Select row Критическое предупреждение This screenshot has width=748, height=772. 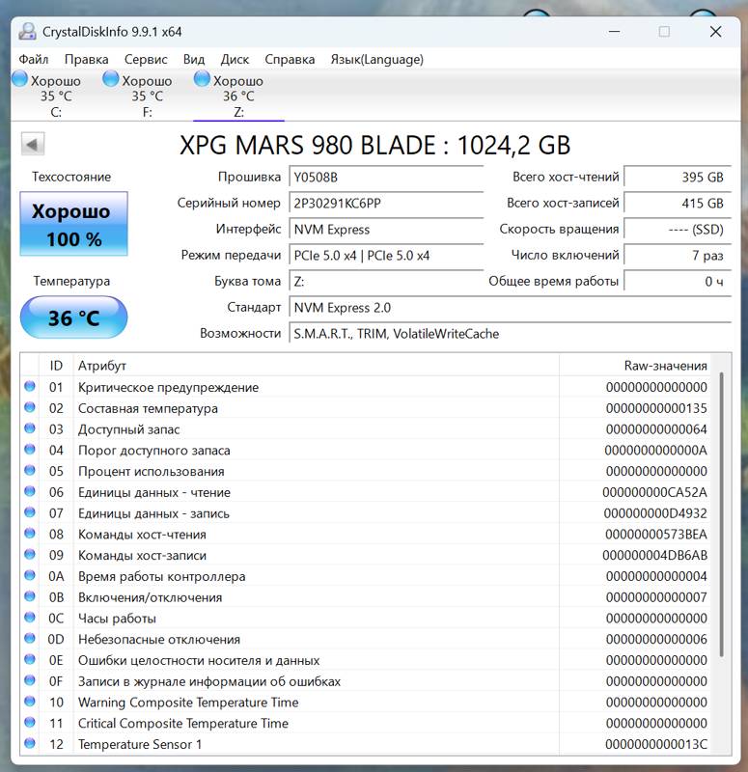(366, 387)
